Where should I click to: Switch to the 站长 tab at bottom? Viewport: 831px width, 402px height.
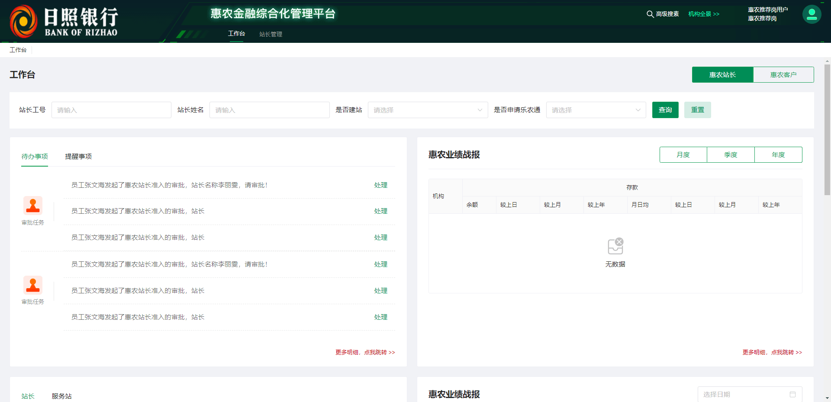pos(28,396)
